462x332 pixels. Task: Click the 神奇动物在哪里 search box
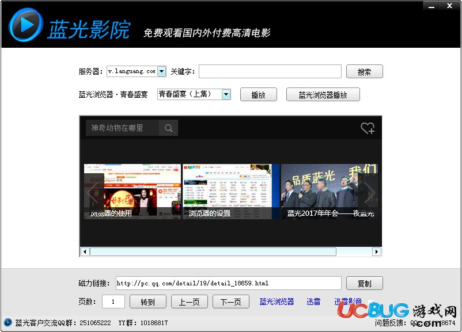tap(122, 128)
